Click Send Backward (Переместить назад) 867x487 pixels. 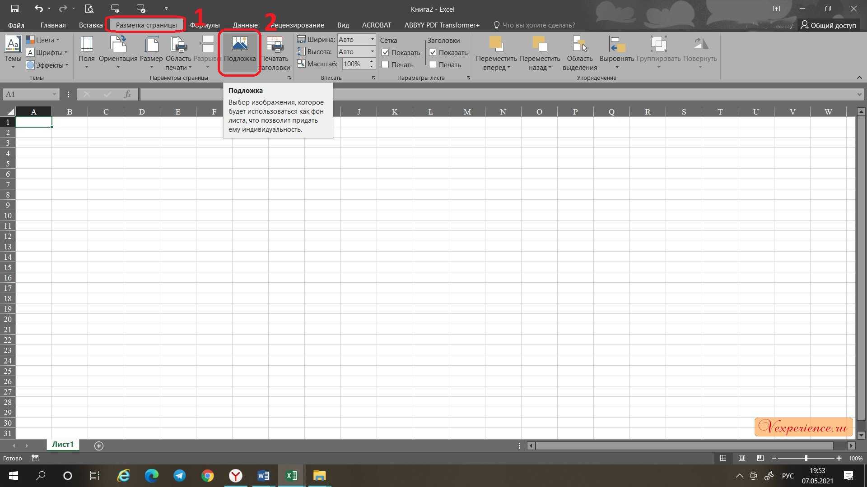[x=540, y=53]
